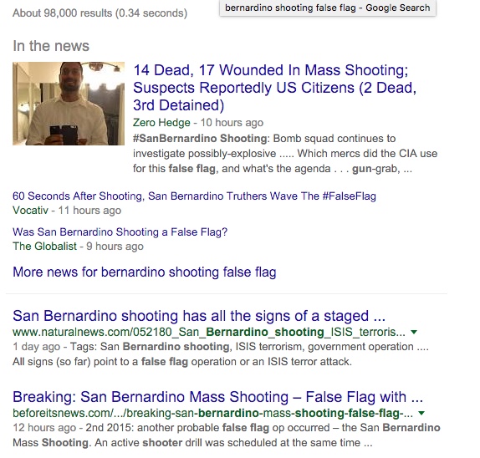Viewport: 480px width, 458px height.
Task: Open the '14 Dead, 17 Wounded' news headline
Action: pos(274,88)
